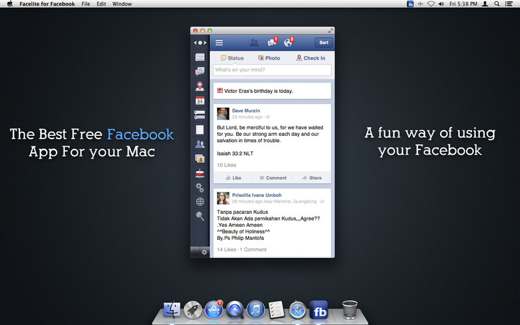Open Safari from the Dock
The width and height of the screenshot is (520, 325).
[x=298, y=310]
